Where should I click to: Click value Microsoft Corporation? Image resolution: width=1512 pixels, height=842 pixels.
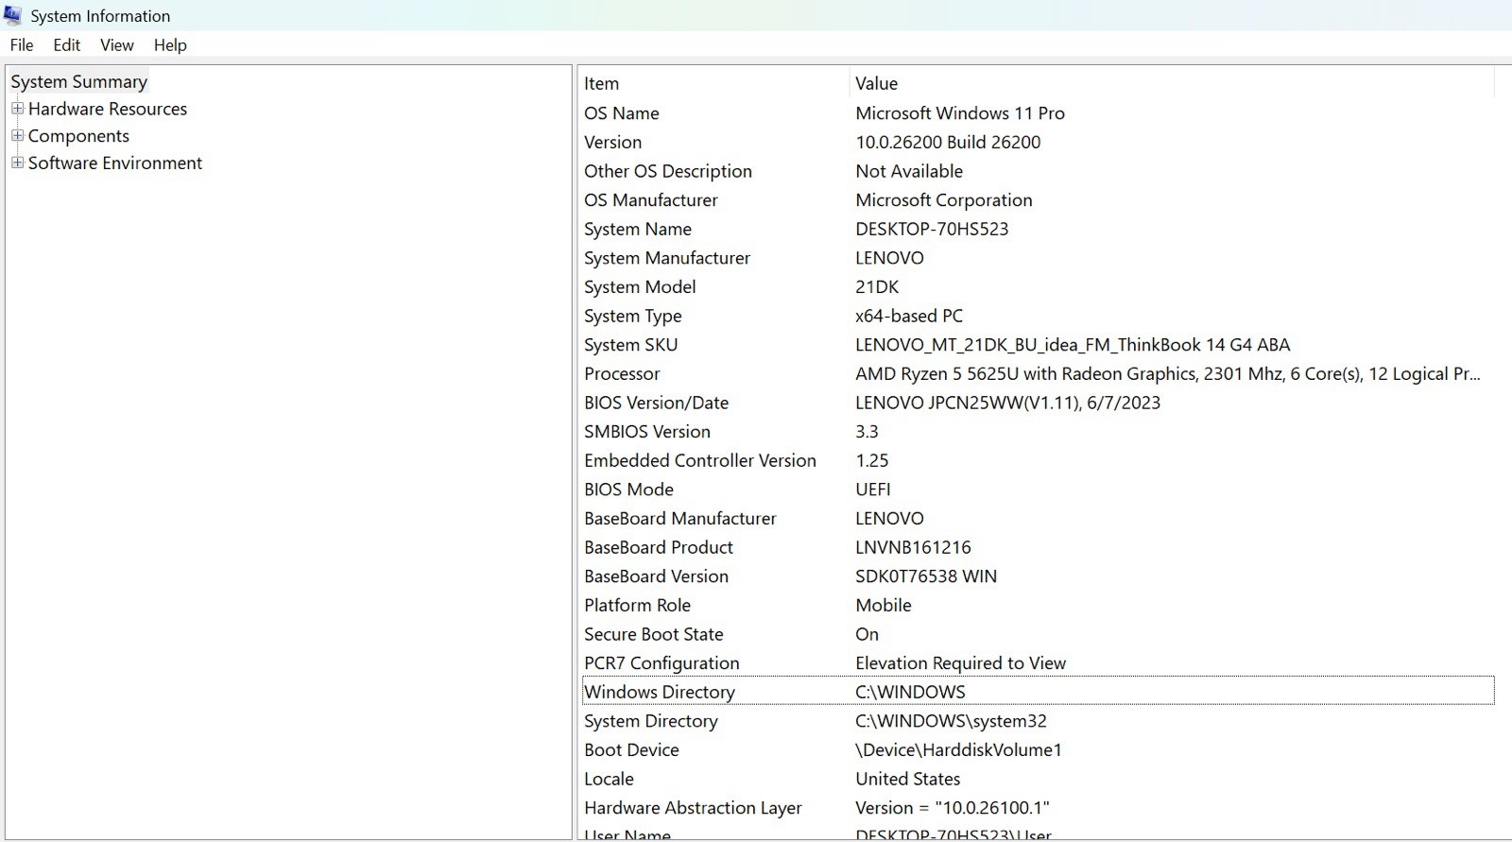click(x=944, y=200)
